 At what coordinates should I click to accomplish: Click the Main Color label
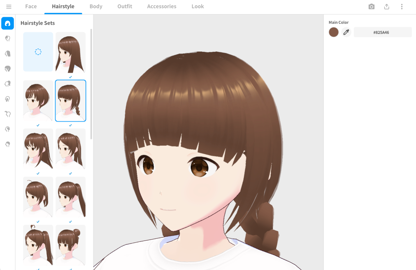point(339,22)
